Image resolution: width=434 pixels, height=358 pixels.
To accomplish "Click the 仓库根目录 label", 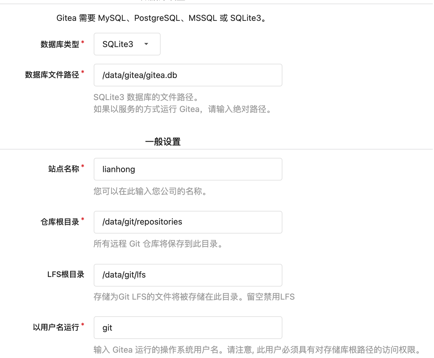I will 60,222.
